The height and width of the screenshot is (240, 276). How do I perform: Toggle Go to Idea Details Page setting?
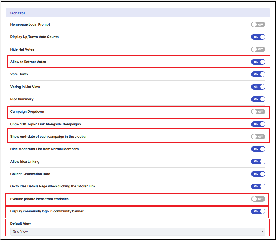tap(258, 186)
